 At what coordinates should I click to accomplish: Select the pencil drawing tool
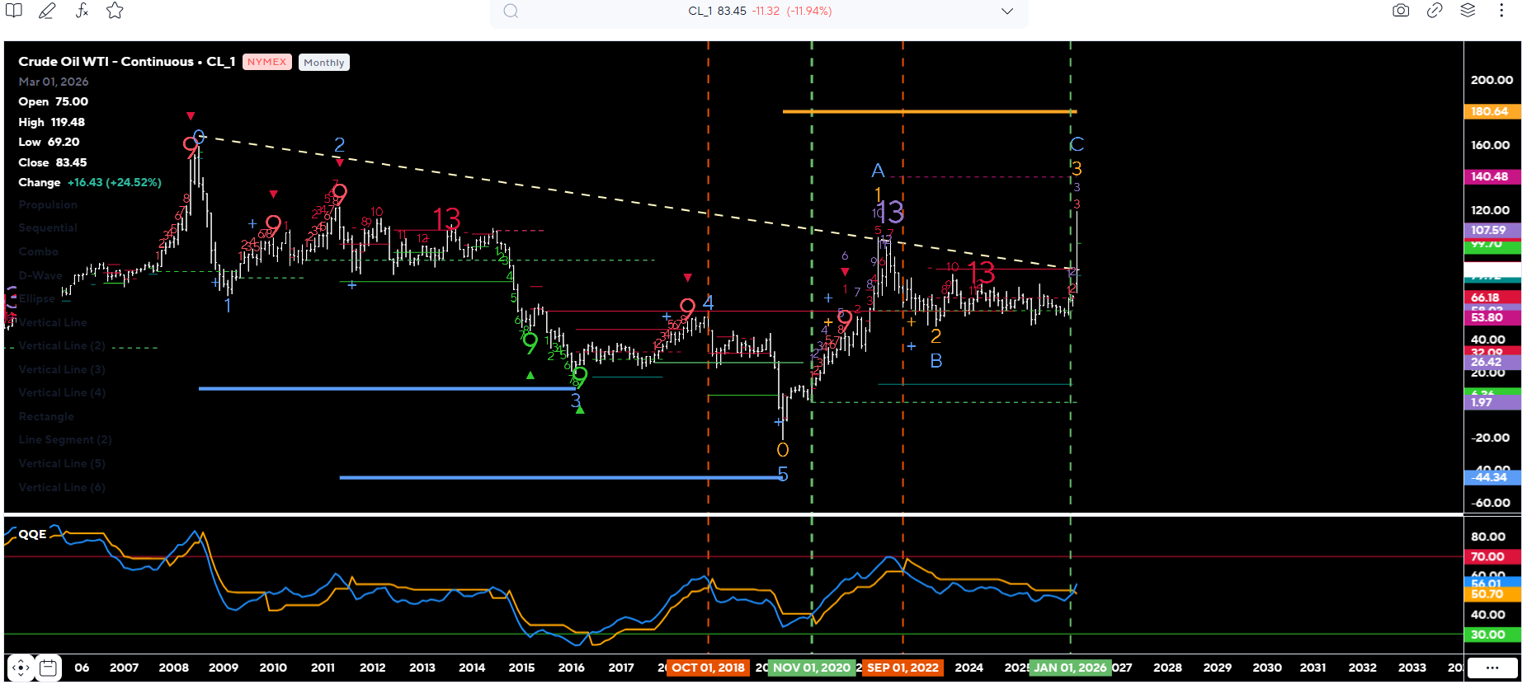[47, 11]
